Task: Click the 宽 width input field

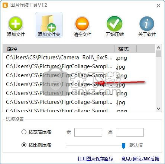Action: (88, 132)
